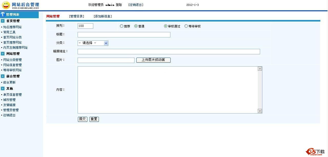Toggle the 网站管理 section plus icon
The width and height of the screenshot is (328, 157).
(x=3, y=54)
